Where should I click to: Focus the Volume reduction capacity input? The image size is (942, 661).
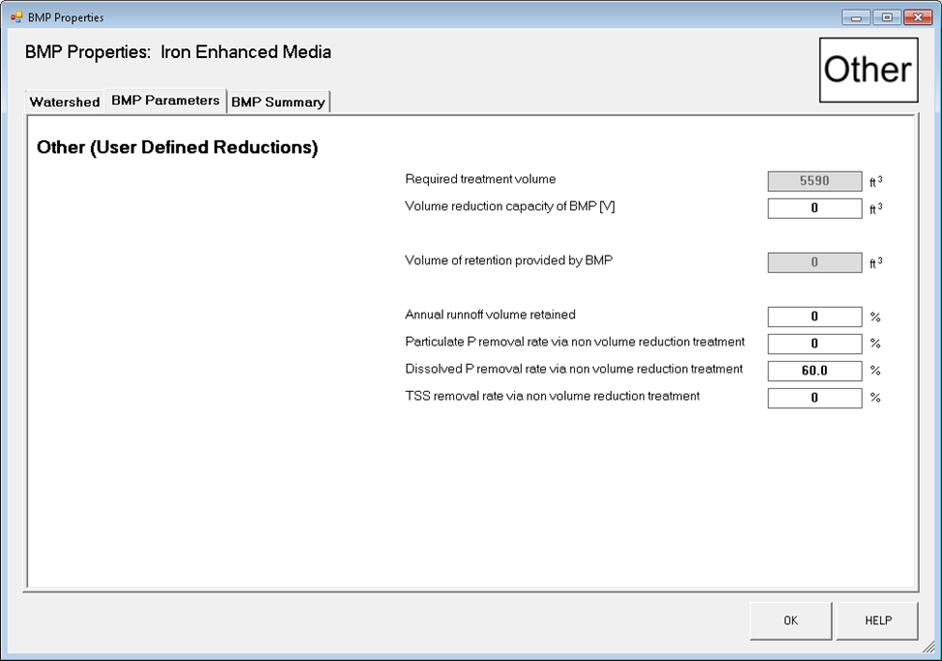pyautogui.click(x=814, y=208)
